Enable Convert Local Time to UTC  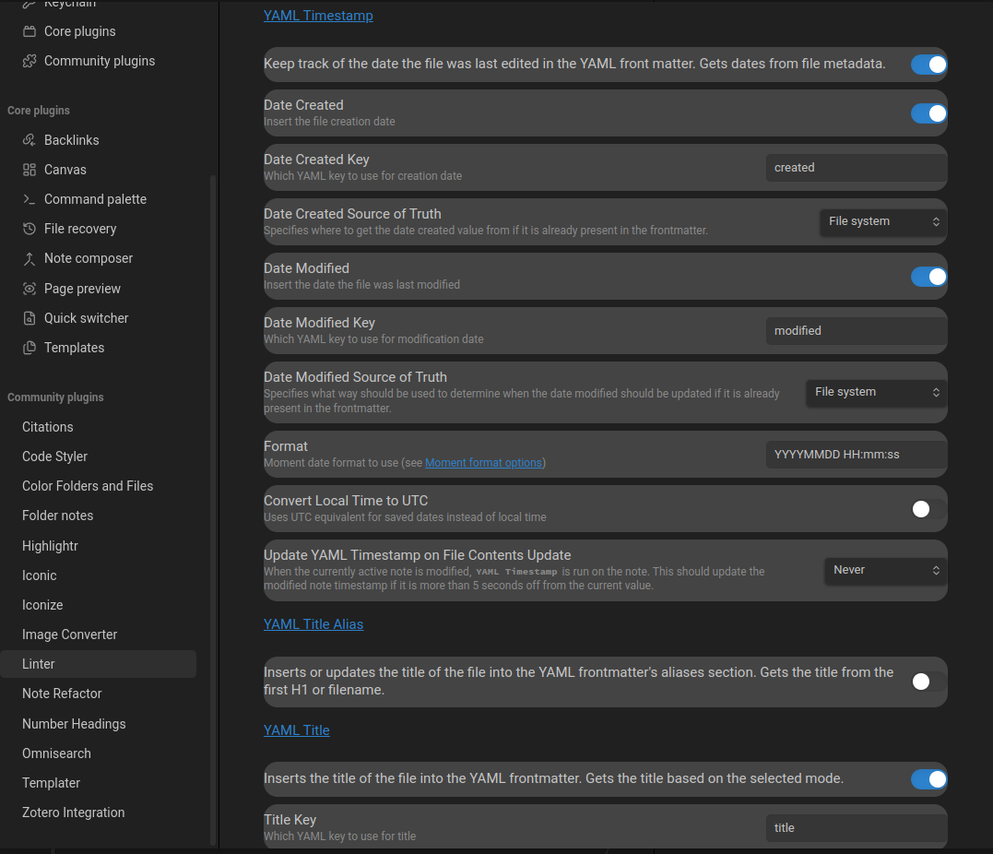(928, 509)
